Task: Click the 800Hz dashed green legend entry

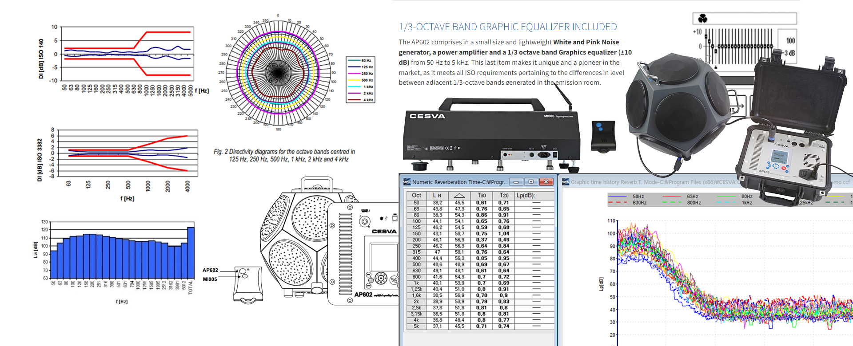Action: click(x=681, y=202)
